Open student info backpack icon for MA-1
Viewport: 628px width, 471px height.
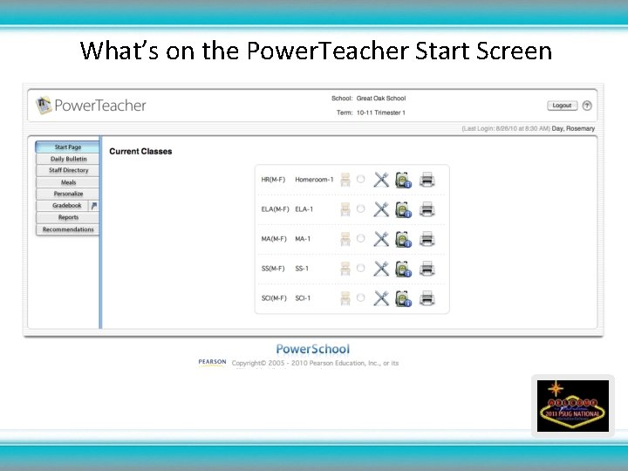coord(403,239)
